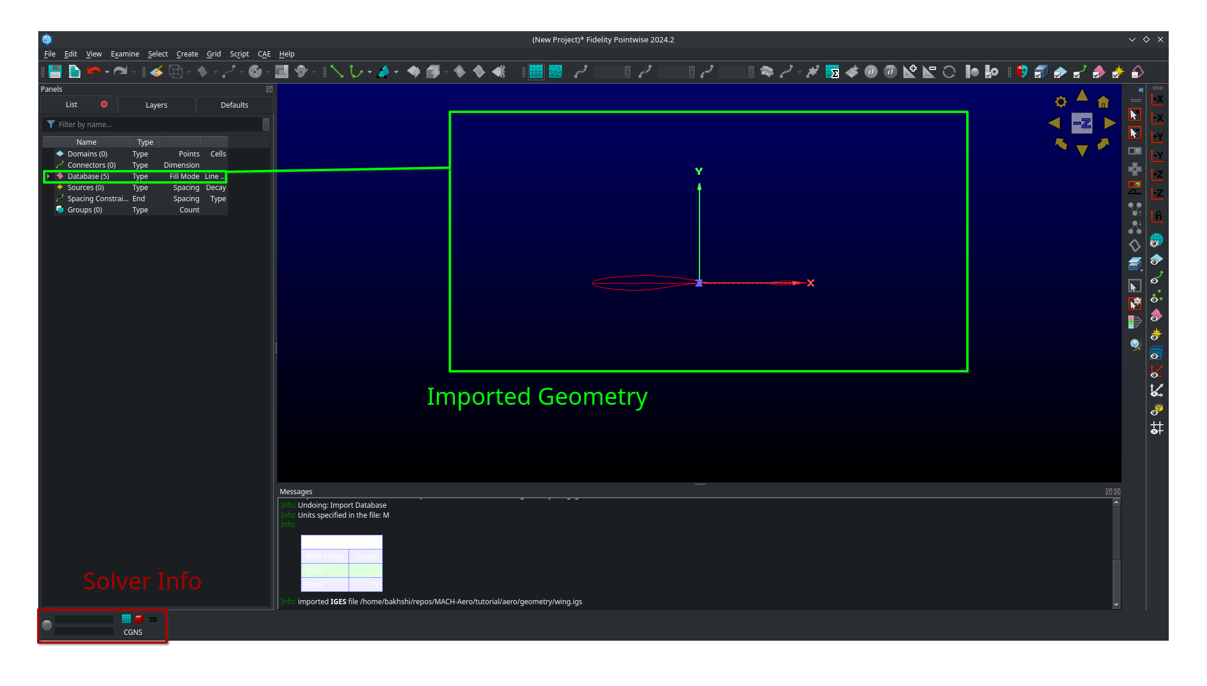Image resolution: width=1207 pixels, height=686 pixels.
Task: Toggle source visibility (yellow star eye)
Action: [1156, 332]
